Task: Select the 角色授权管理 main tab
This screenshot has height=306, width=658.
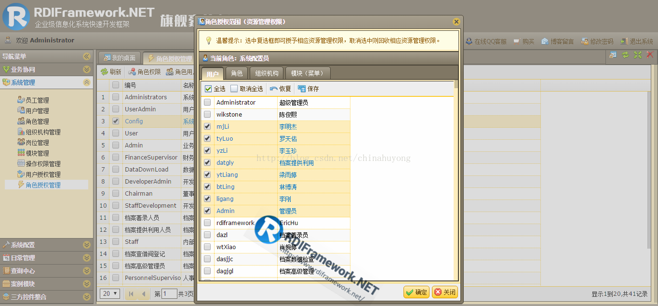Action: click(169, 58)
